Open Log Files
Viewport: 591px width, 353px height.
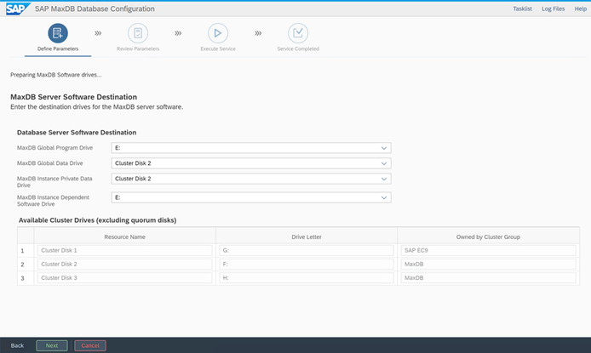tap(554, 9)
